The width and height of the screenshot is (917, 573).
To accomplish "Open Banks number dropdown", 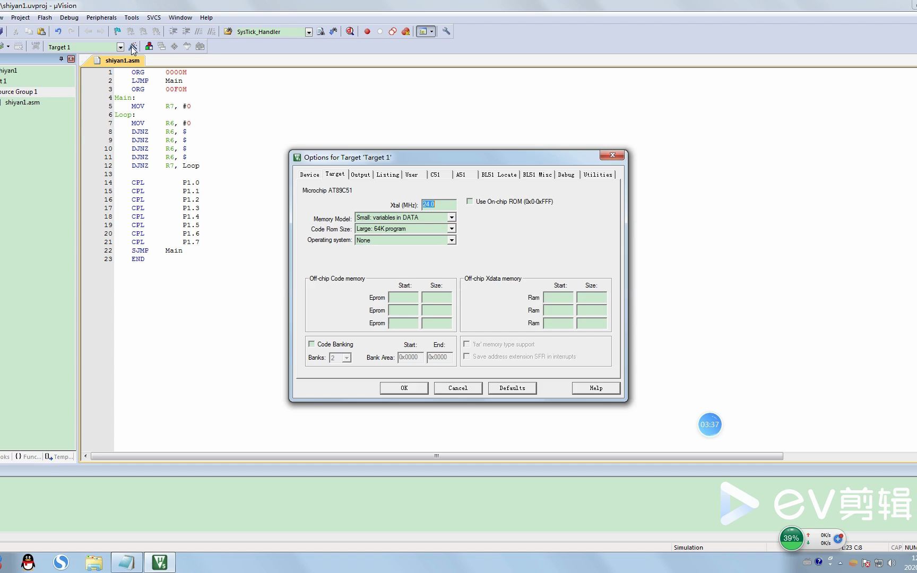I will (x=347, y=358).
